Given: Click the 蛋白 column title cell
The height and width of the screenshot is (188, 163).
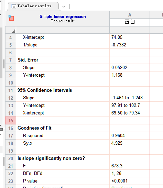Looking at the screenshot, I should [130, 22].
